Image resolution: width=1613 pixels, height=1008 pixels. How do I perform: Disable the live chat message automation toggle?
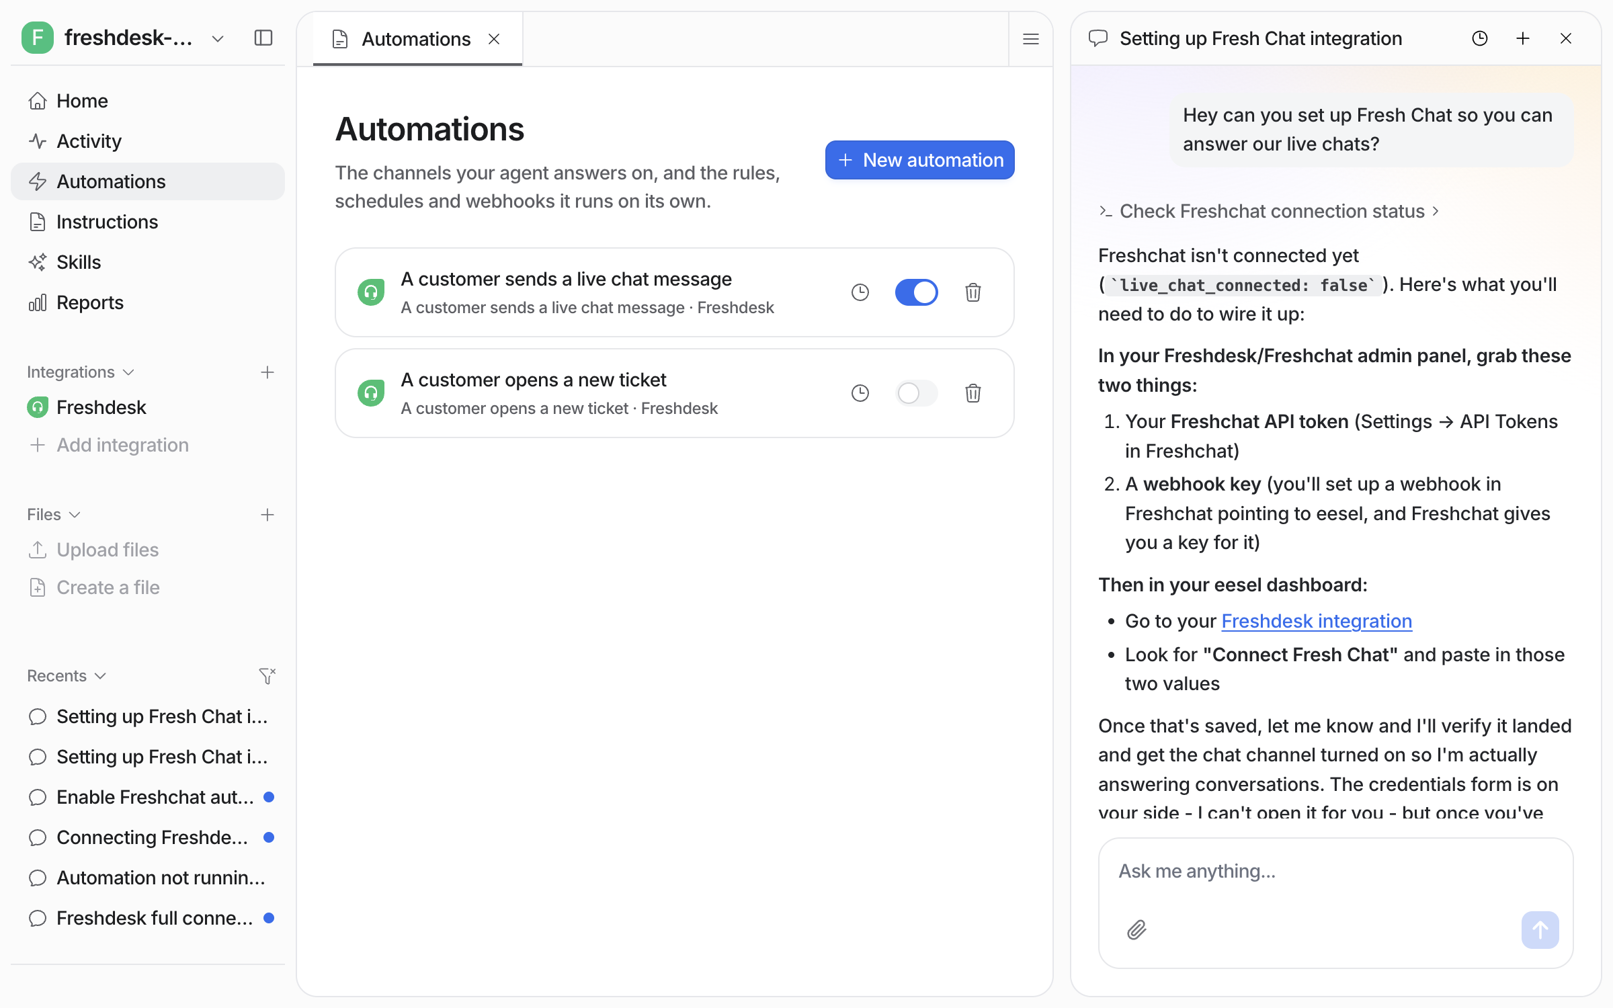click(917, 292)
